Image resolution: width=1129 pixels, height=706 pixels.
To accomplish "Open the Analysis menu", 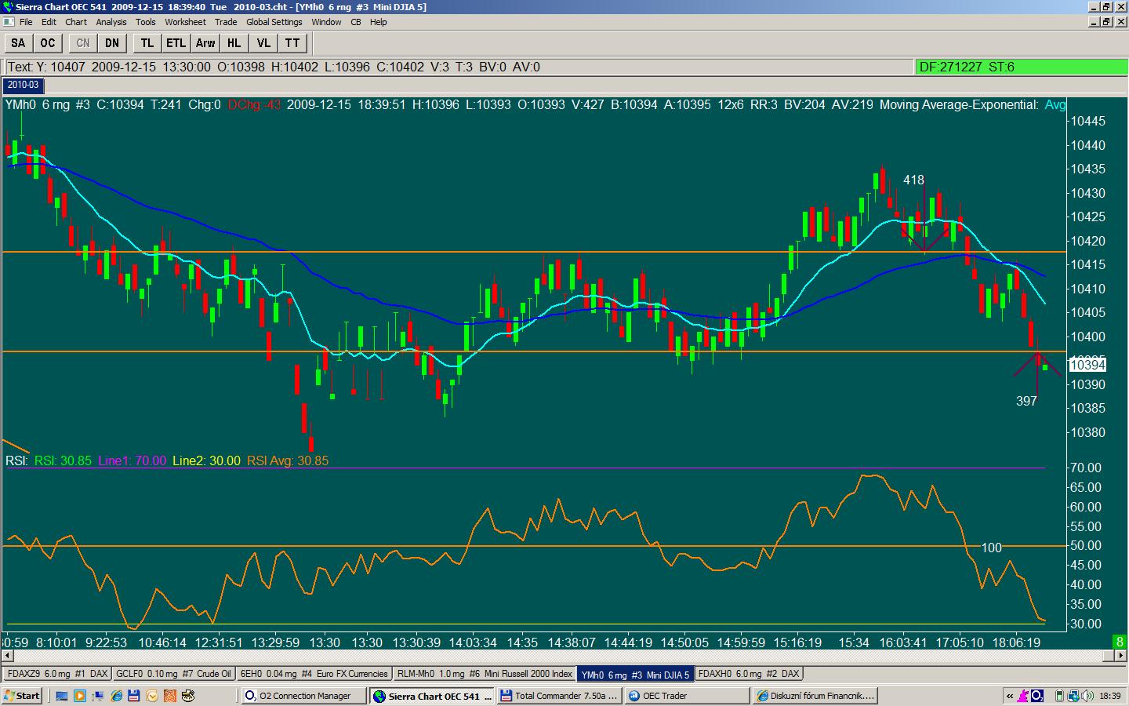I will click(x=111, y=22).
